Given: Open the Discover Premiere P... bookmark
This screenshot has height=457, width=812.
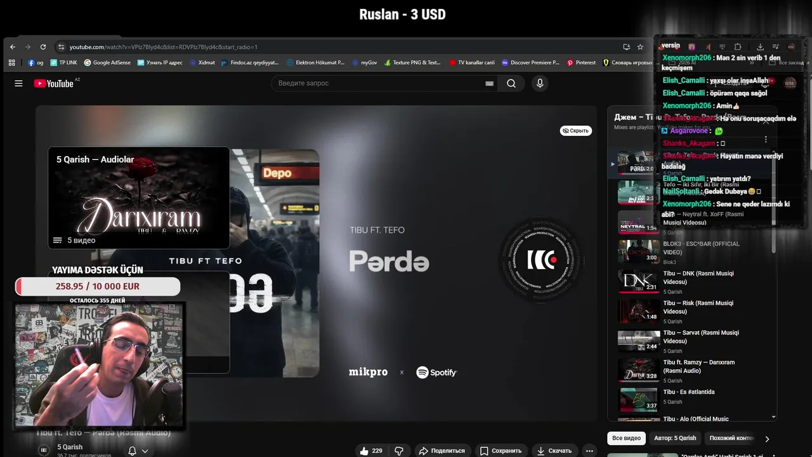Looking at the screenshot, I should coord(530,63).
